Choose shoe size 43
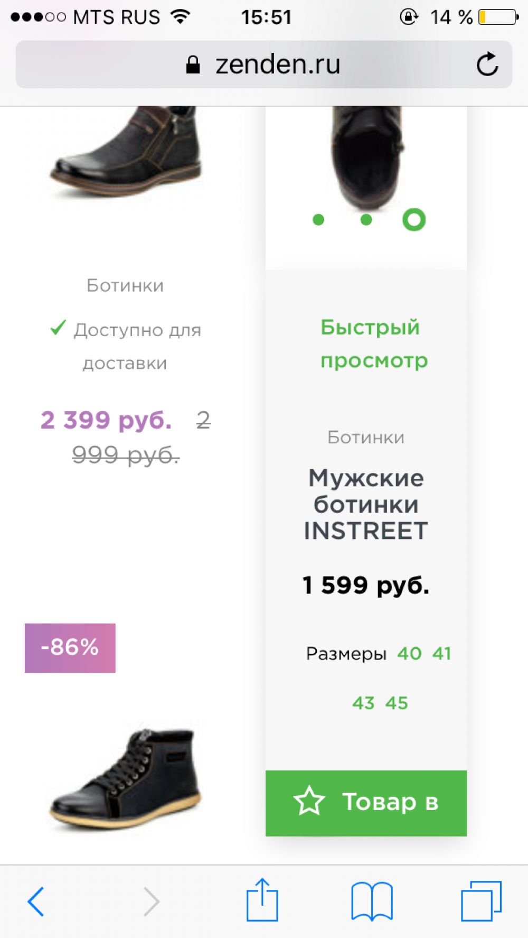 click(363, 703)
